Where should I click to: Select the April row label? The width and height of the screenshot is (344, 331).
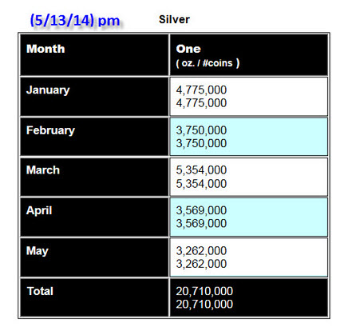coord(39,210)
